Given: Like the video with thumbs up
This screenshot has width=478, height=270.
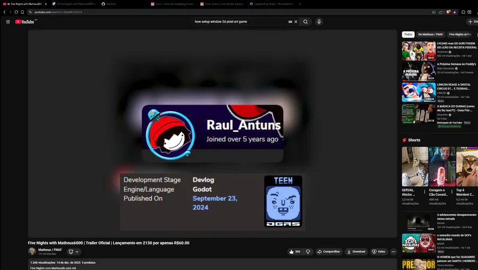Looking at the screenshot, I should 295,252.
